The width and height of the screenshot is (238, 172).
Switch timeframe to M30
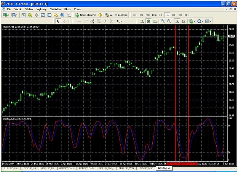coord(154,15)
